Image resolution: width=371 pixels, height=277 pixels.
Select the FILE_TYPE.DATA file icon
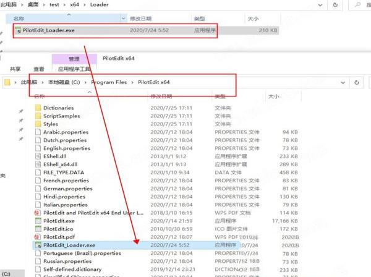pyautogui.click(x=38, y=173)
